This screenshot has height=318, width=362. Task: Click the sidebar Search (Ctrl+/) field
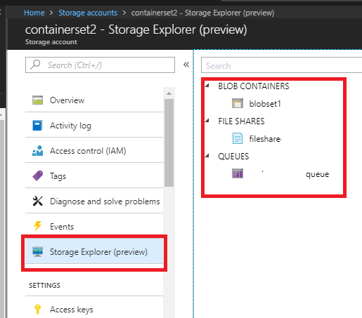100,65
